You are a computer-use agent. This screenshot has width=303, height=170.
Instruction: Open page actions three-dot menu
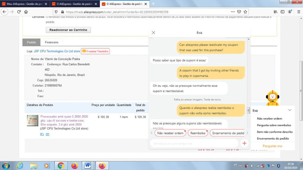point(233,12)
